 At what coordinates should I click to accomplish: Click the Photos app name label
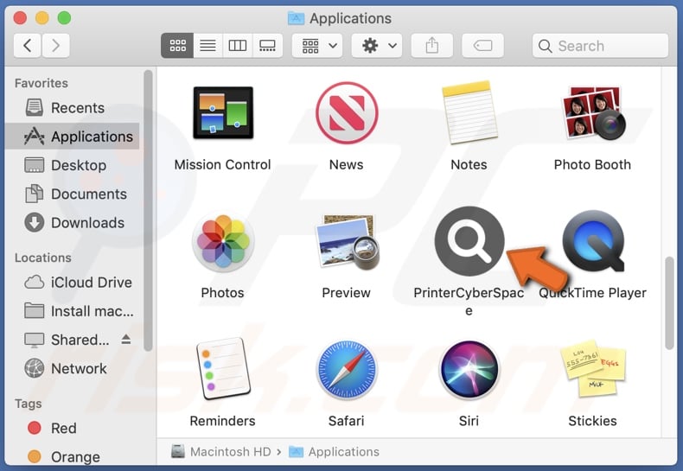click(222, 292)
